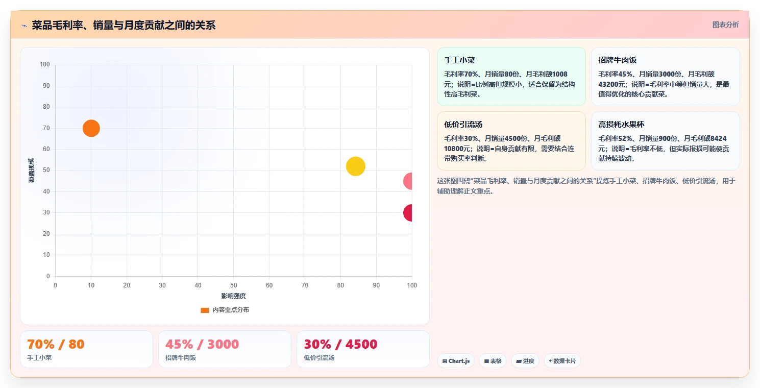The width and height of the screenshot is (760, 388).
Task: Click the 数据卡片 tag chip
Action: click(562, 361)
